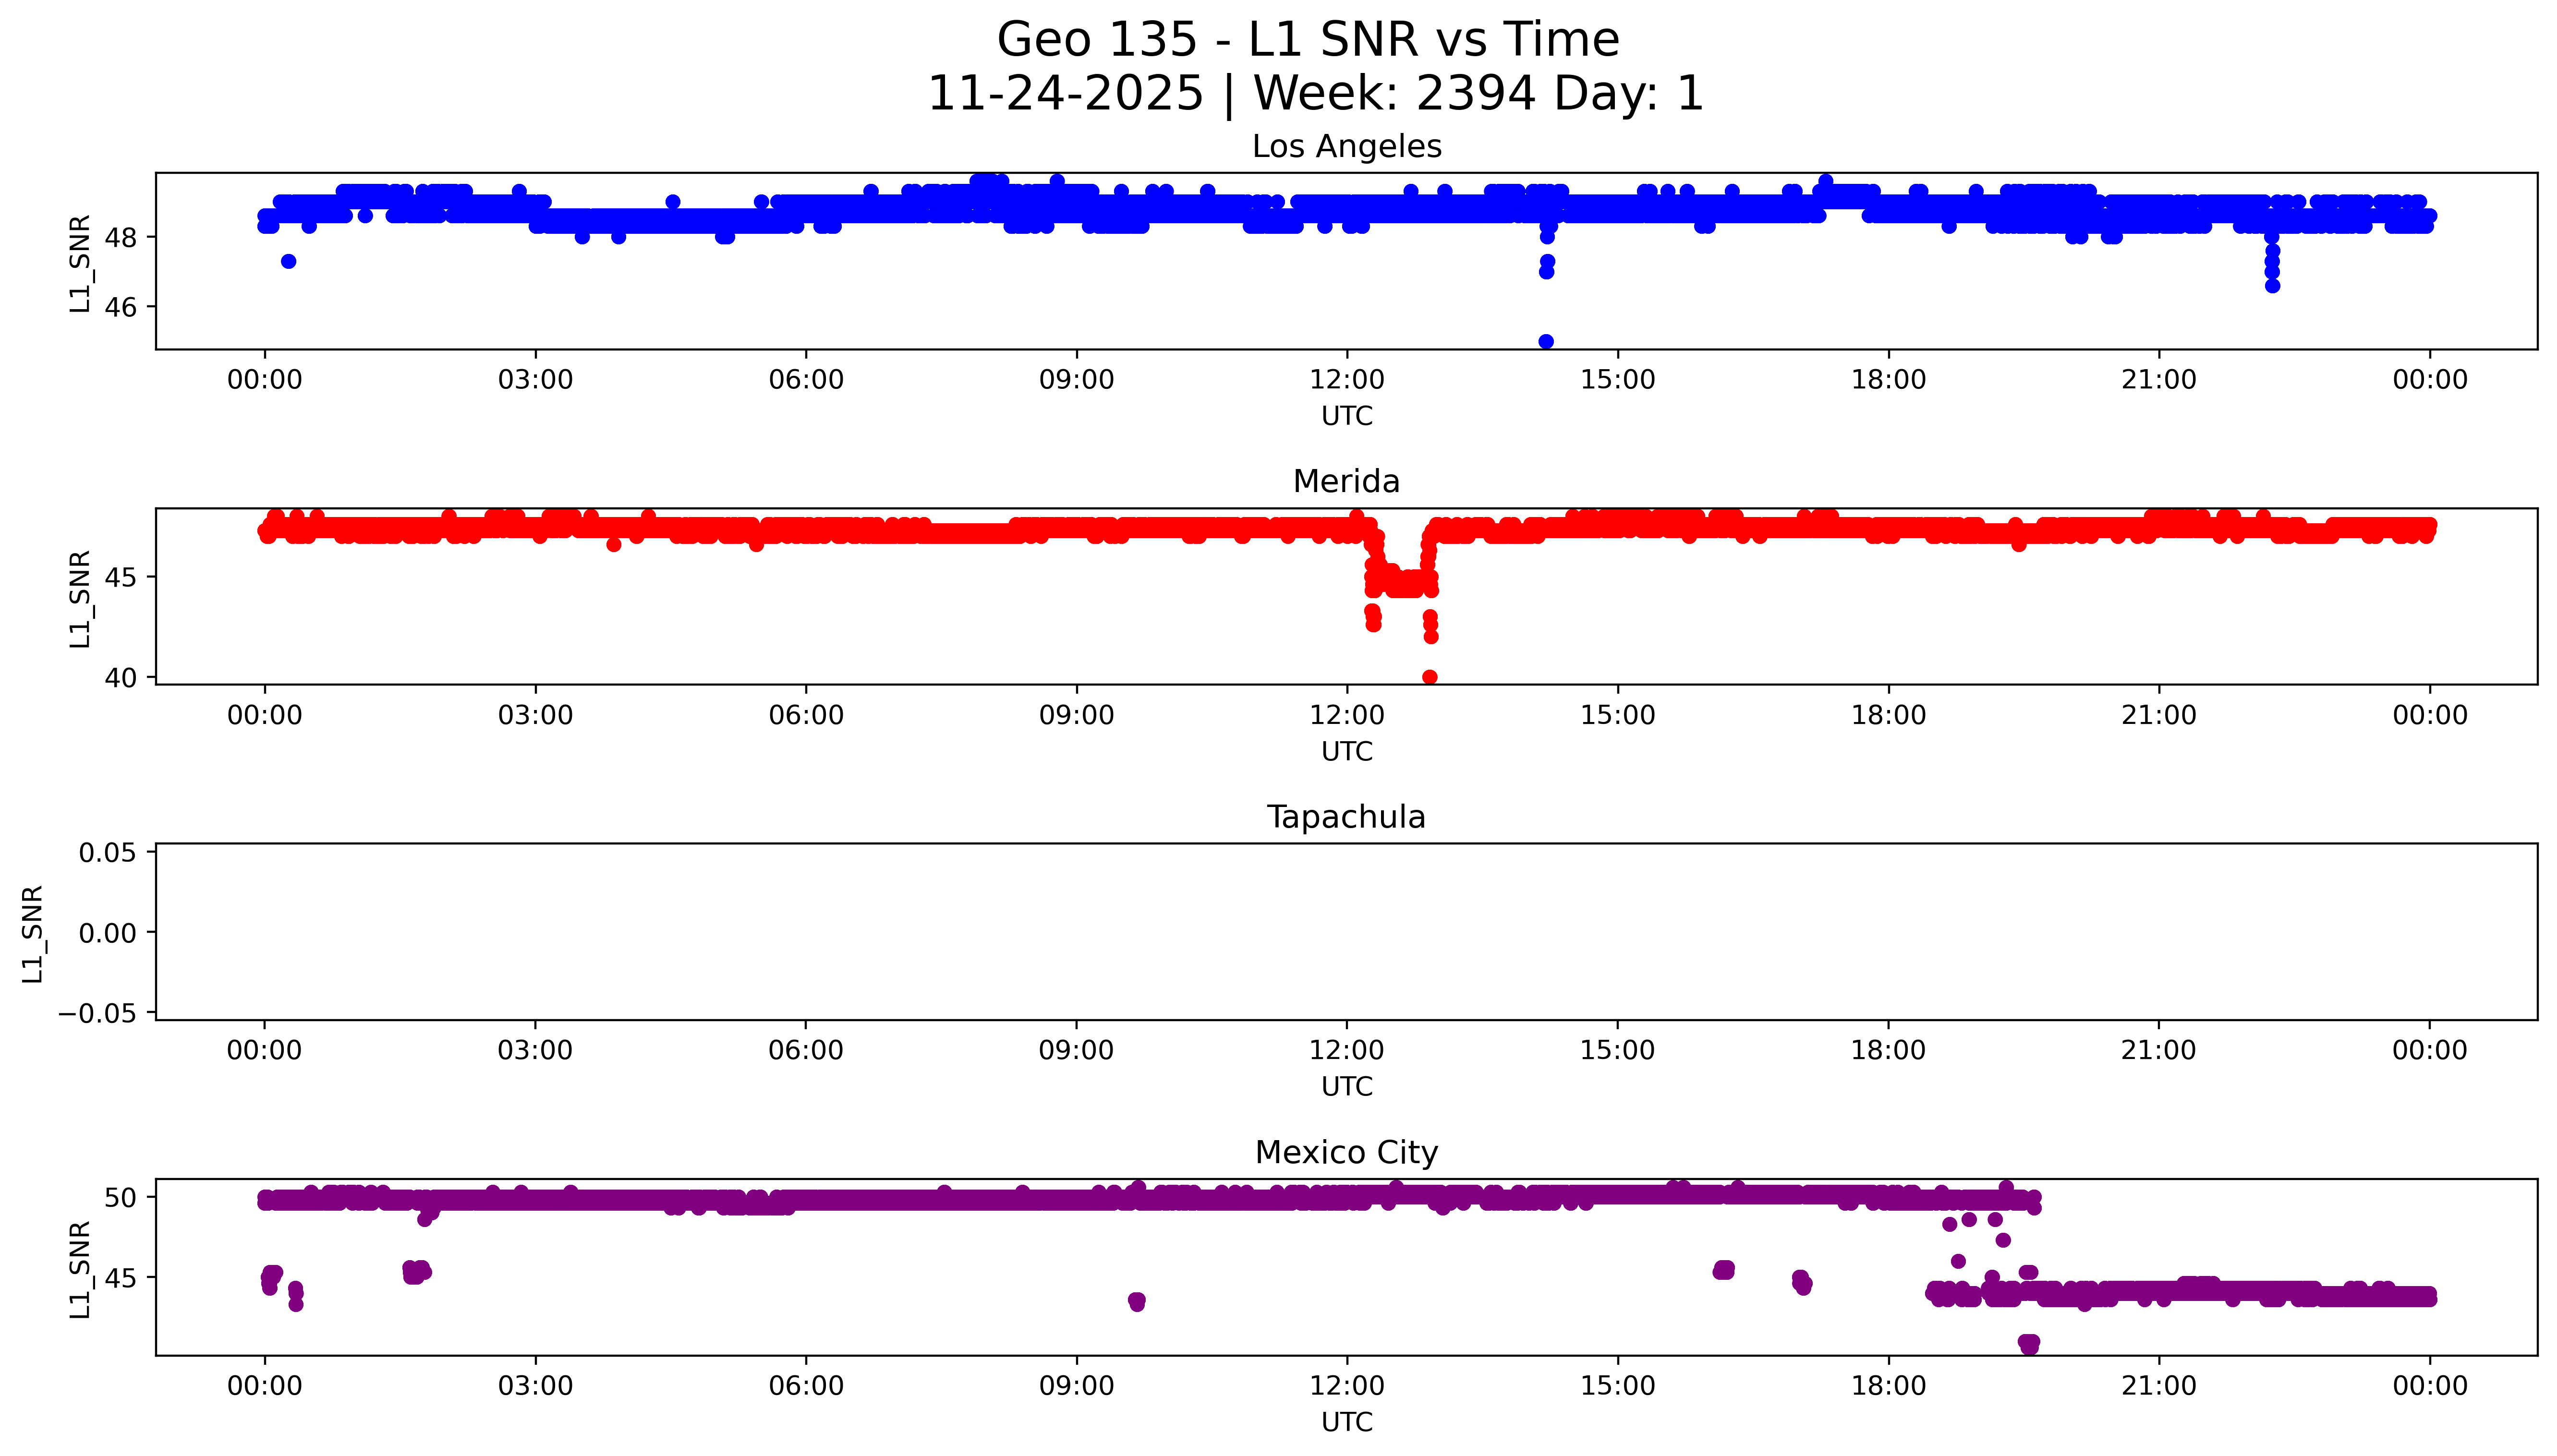Click the '50' y-tick label in Mexico City plot

[x=120, y=1197]
